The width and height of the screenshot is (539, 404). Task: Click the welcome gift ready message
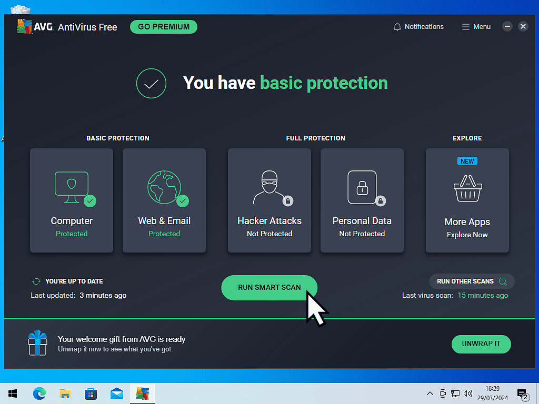[122, 339]
